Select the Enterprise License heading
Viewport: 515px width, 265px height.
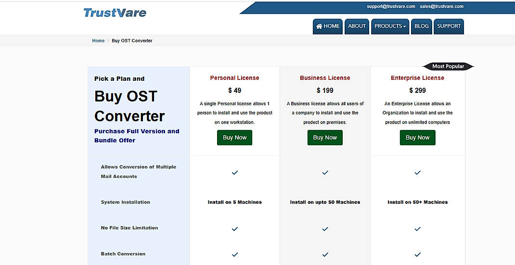417,78
